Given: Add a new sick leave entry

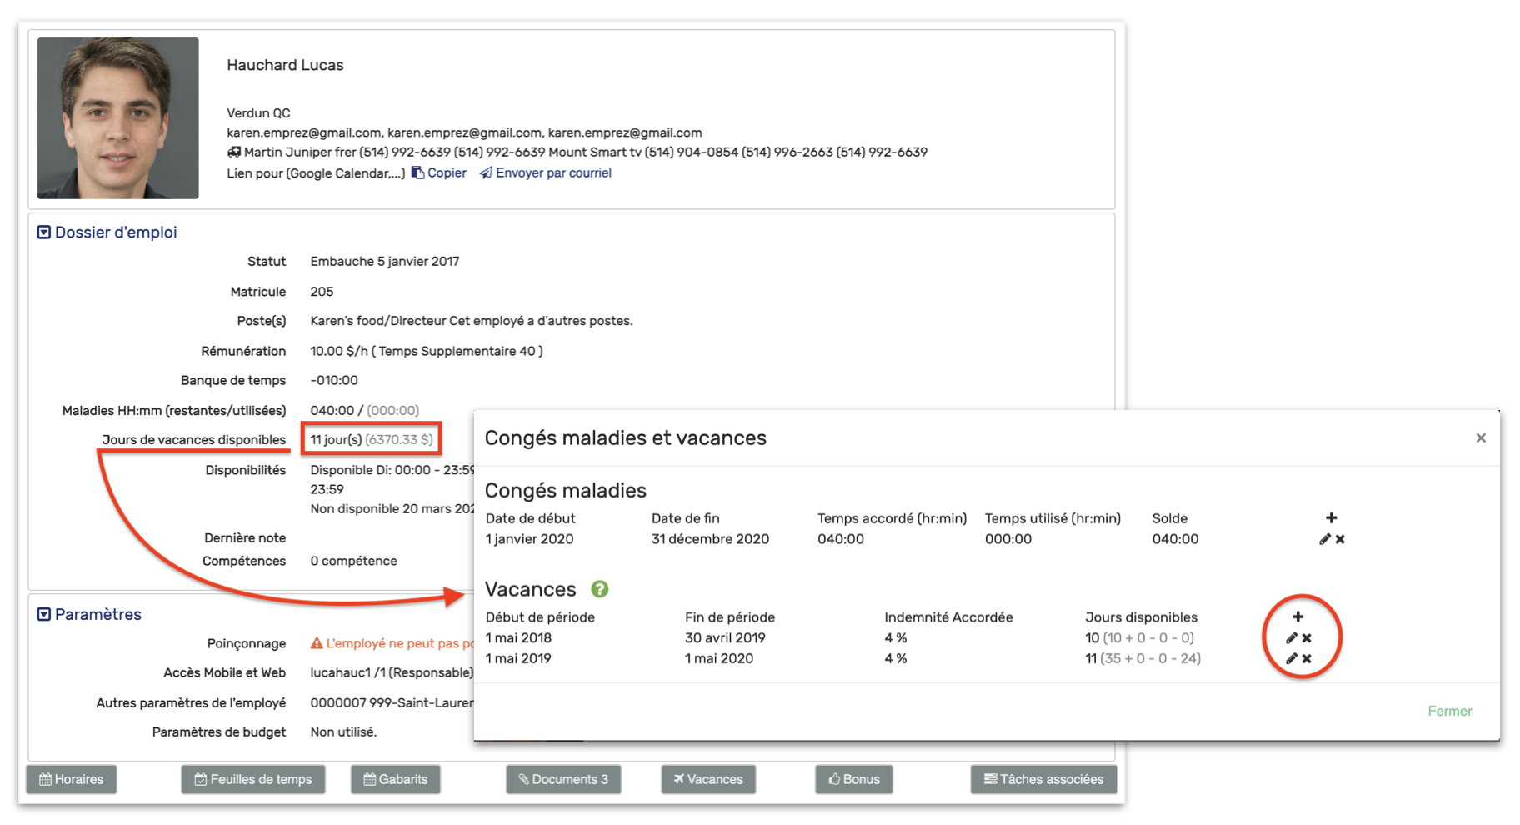Looking at the screenshot, I should (1331, 517).
